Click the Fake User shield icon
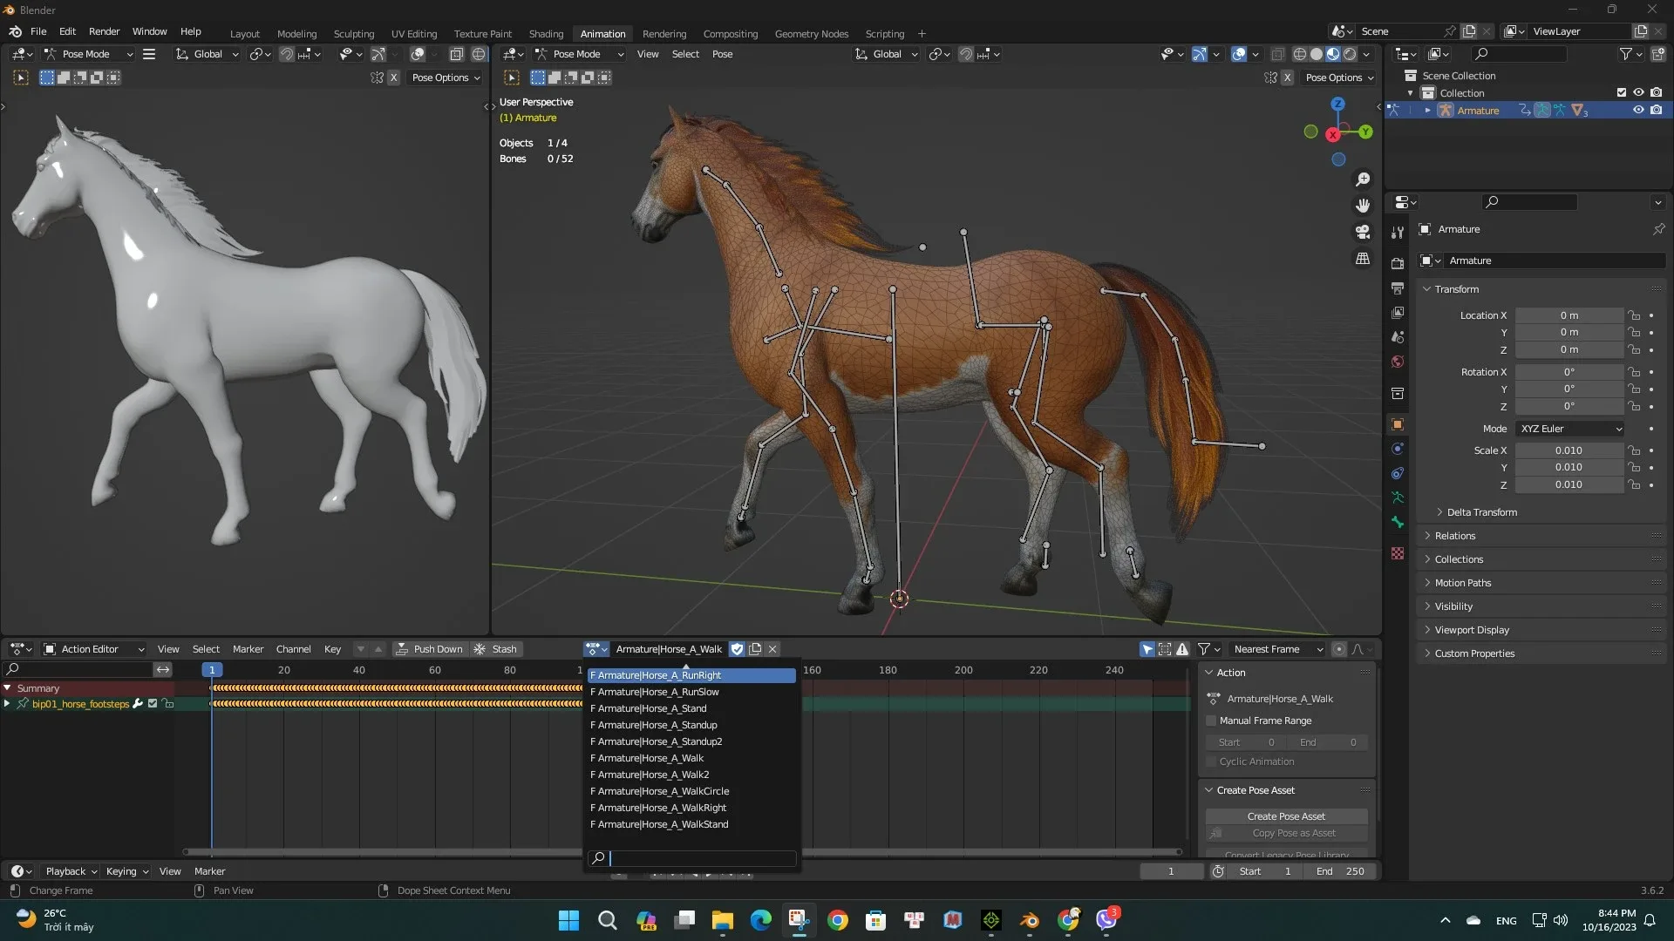 coord(738,649)
